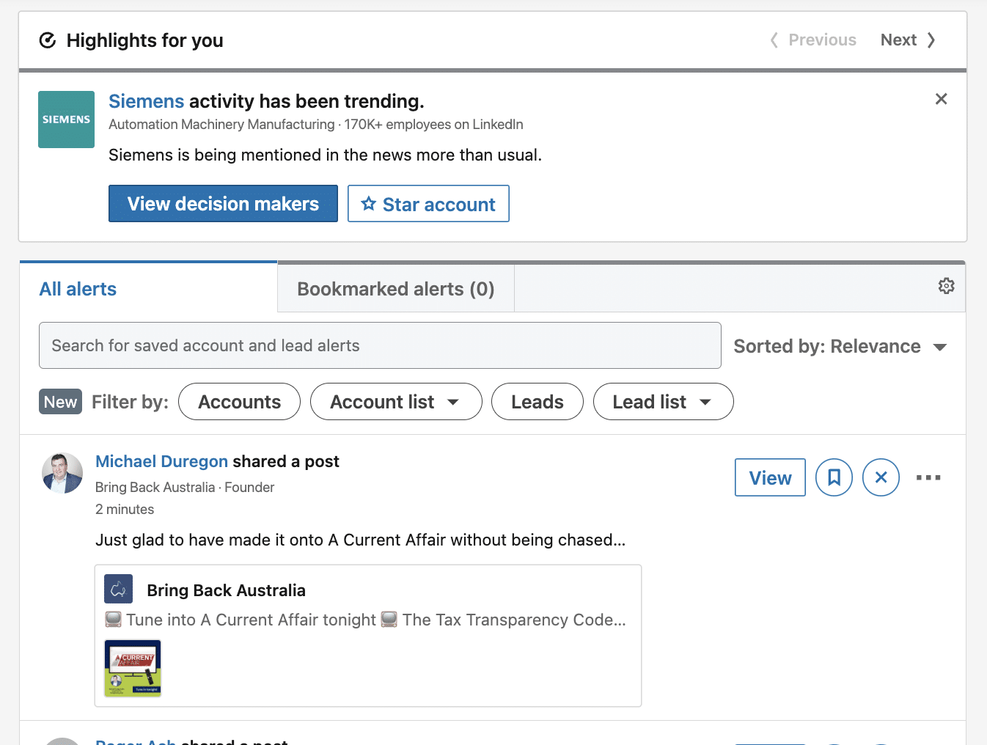Open Michael Duregon's profile link
Viewport: 987px width, 745px height.
pos(161,461)
